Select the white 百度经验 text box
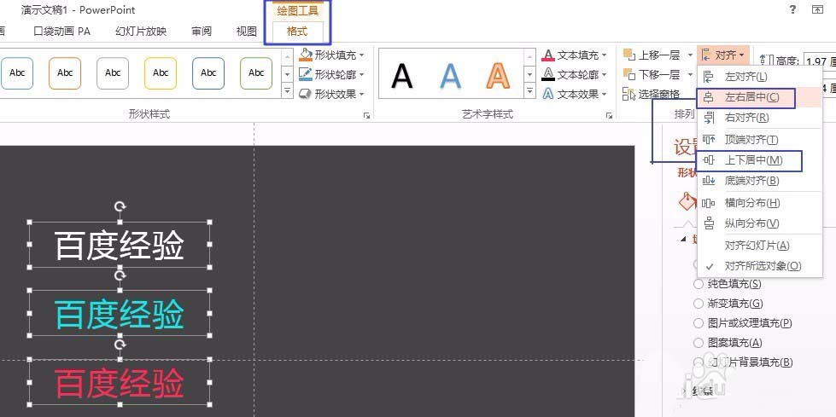The width and height of the screenshot is (836, 417). (120, 246)
